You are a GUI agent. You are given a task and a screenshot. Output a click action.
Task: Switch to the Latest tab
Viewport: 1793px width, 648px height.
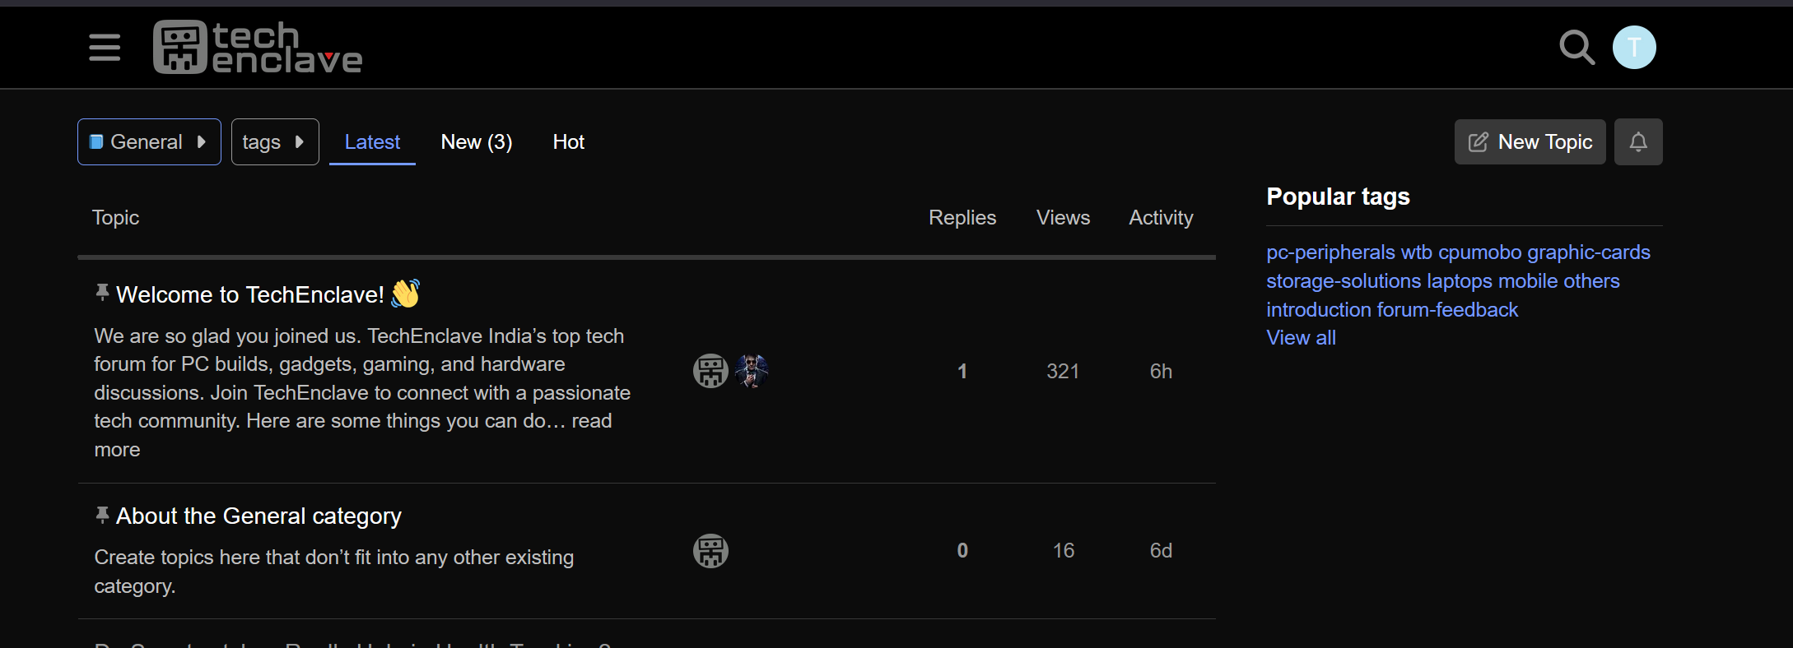372,141
